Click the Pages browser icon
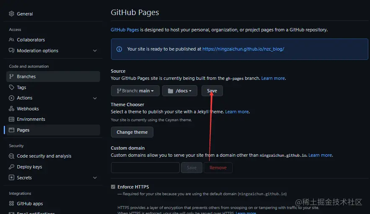This screenshot has width=370, height=214. pos(11,130)
